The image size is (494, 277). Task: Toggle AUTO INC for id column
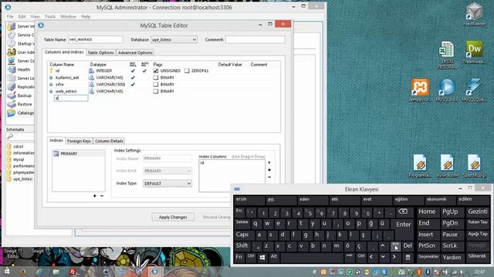[144, 71]
